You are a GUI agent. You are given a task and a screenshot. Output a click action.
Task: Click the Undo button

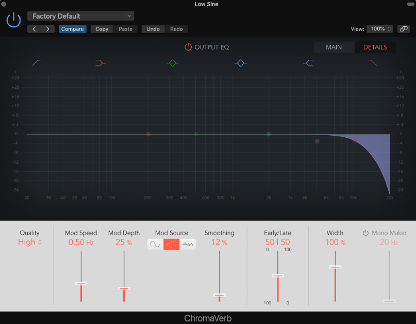click(x=153, y=29)
